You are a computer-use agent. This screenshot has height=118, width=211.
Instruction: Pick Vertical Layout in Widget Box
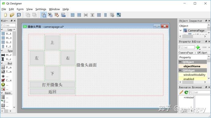click(6, 34)
